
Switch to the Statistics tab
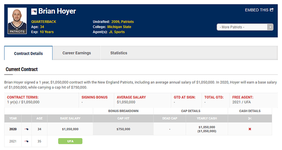coord(119,53)
